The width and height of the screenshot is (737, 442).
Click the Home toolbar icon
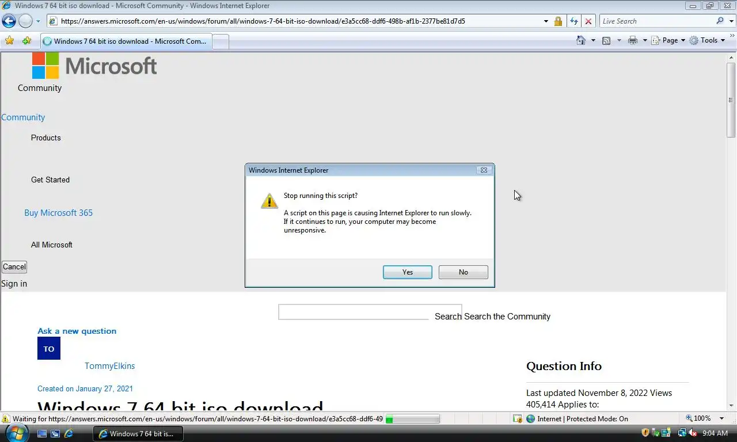pyautogui.click(x=581, y=40)
